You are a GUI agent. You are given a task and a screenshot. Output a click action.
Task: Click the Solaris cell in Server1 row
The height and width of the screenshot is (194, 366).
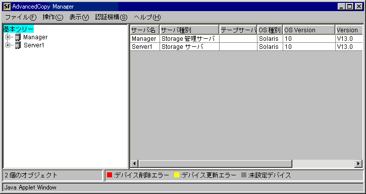point(270,46)
